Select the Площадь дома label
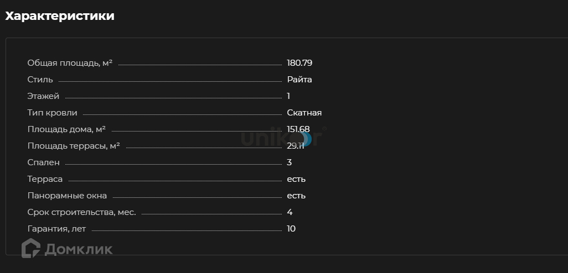The width and height of the screenshot is (568, 273). [x=66, y=129]
